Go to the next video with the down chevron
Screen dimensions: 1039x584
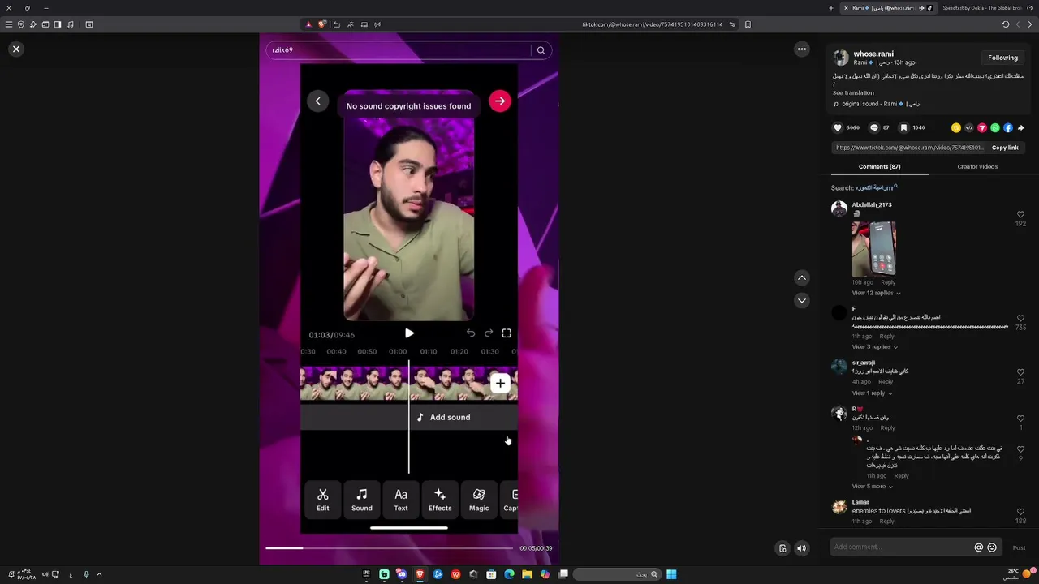802,301
